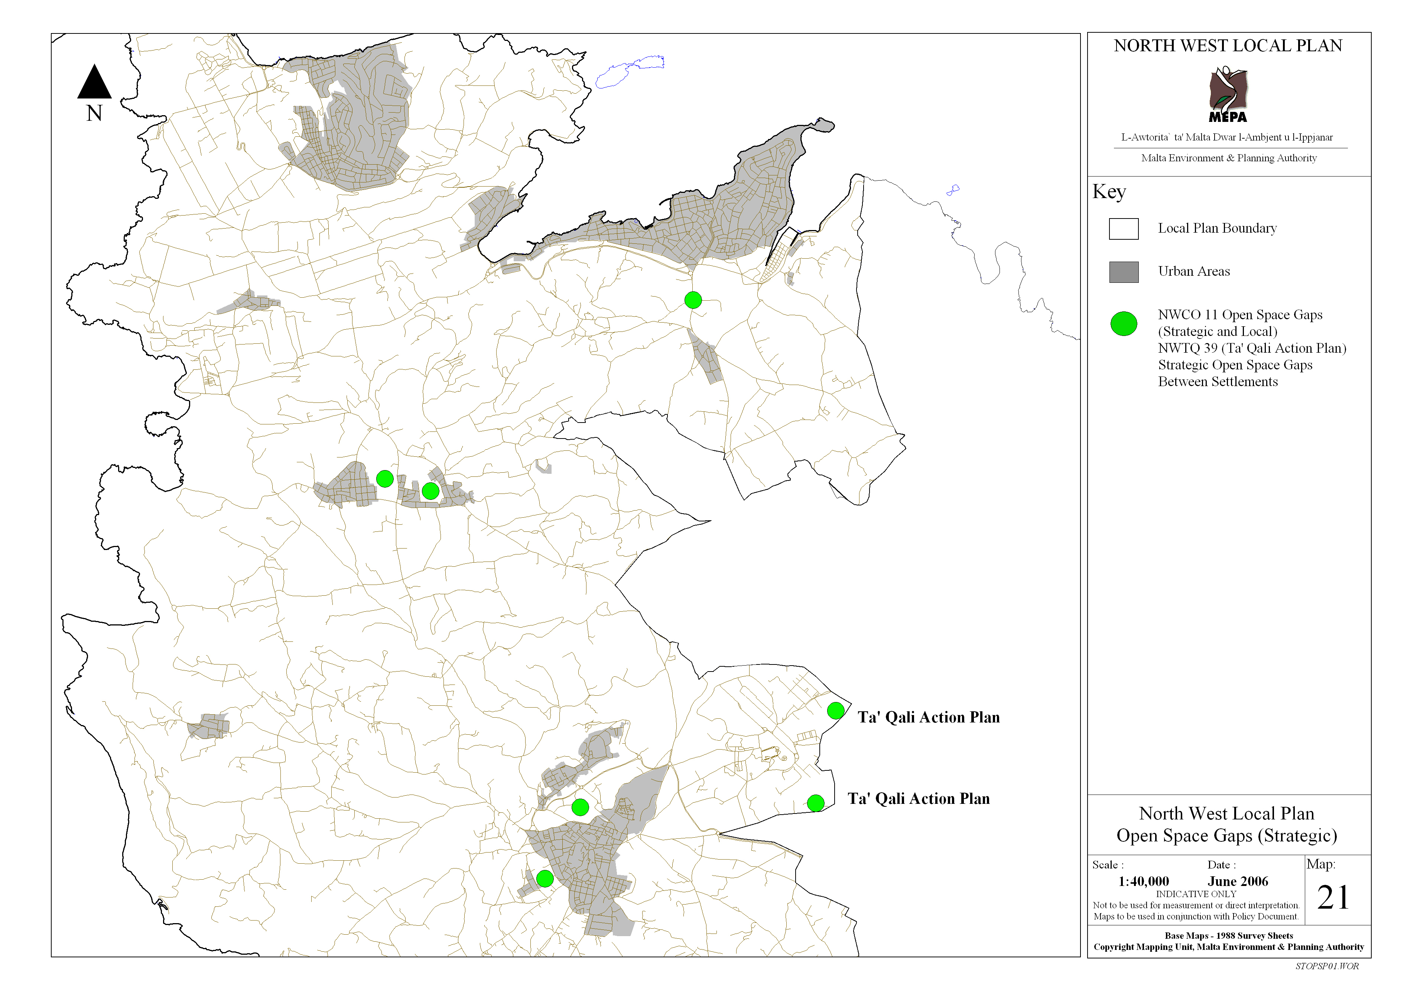
Task: Click the 'INDICATIVE ONLY' notice
Action: pos(1196,894)
